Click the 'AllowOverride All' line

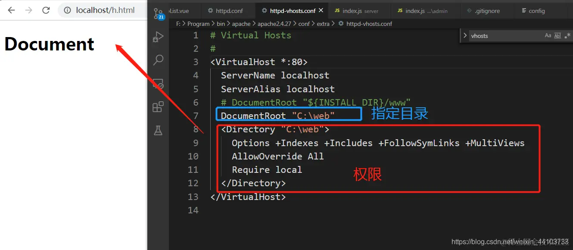[x=278, y=156]
